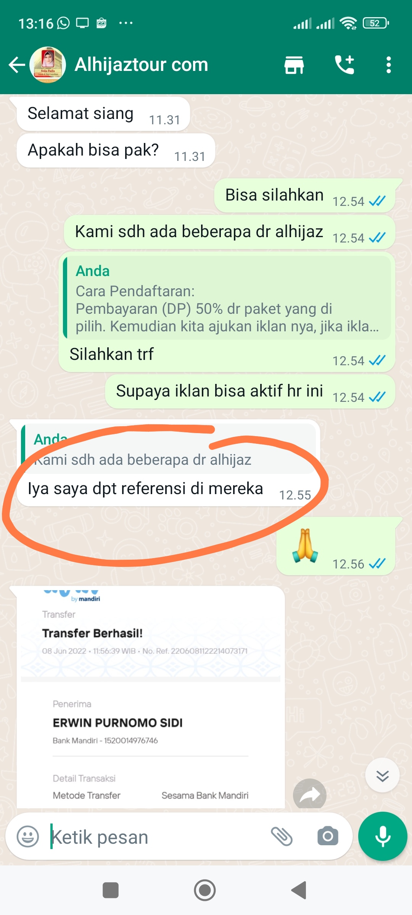Tap the back arrow to leave chat
The height and width of the screenshot is (915, 412).
tap(17, 65)
